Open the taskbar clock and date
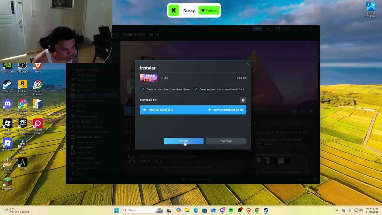The height and width of the screenshot is (215, 382). point(372,210)
